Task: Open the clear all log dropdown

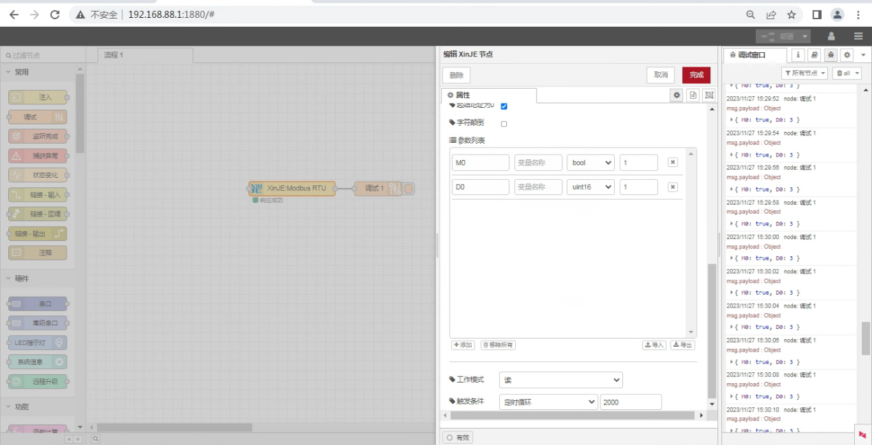Action: [847, 73]
